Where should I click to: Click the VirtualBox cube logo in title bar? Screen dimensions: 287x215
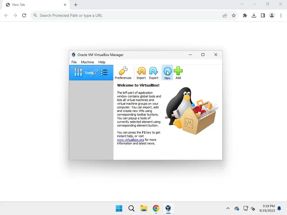pos(74,55)
